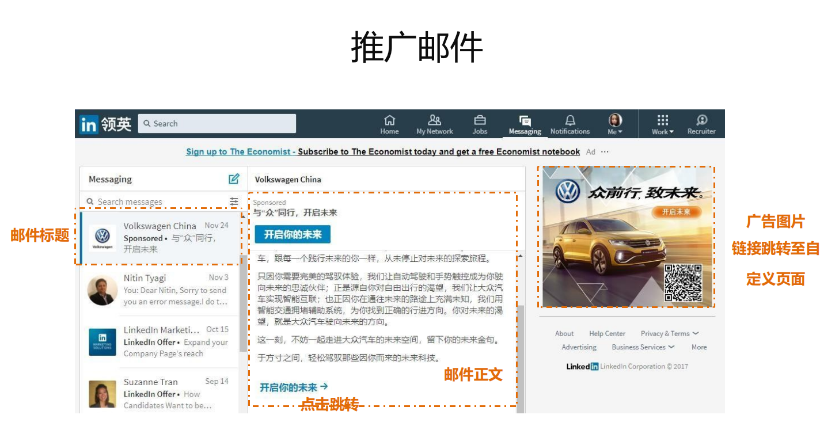Click the Advertising footer link
839x426 pixels.
(x=579, y=347)
